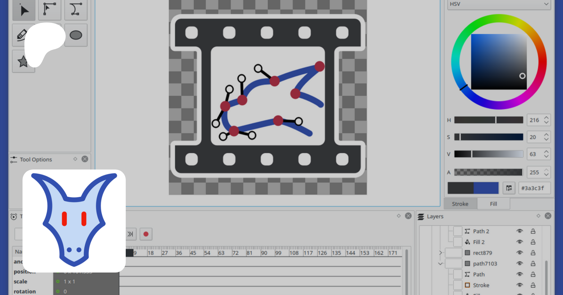Click the record keyframe button
The width and height of the screenshot is (563, 295).
coord(146,234)
